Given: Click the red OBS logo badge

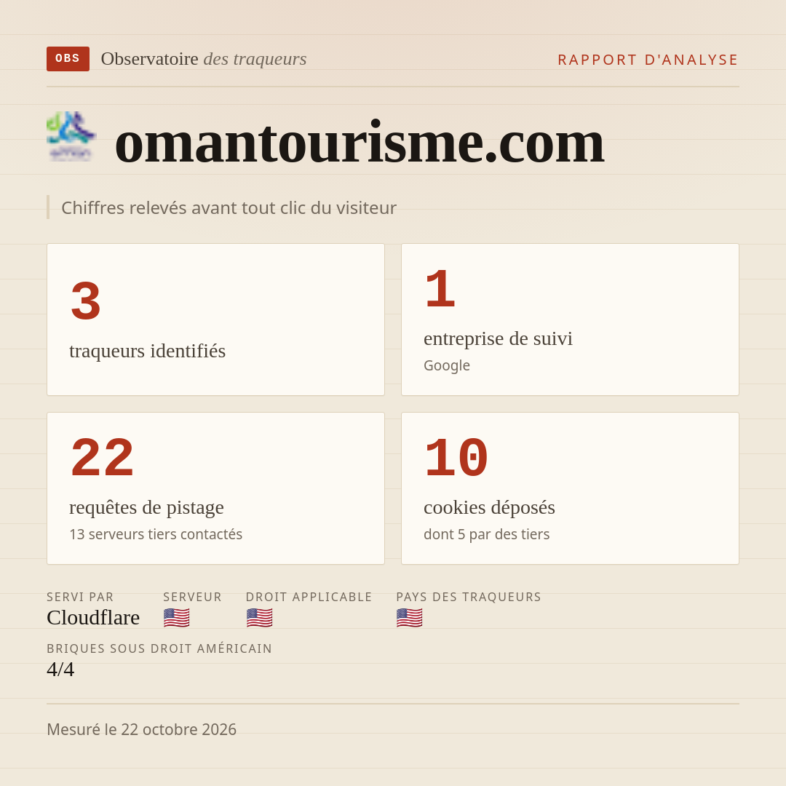Looking at the screenshot, I should coord(68,59).
